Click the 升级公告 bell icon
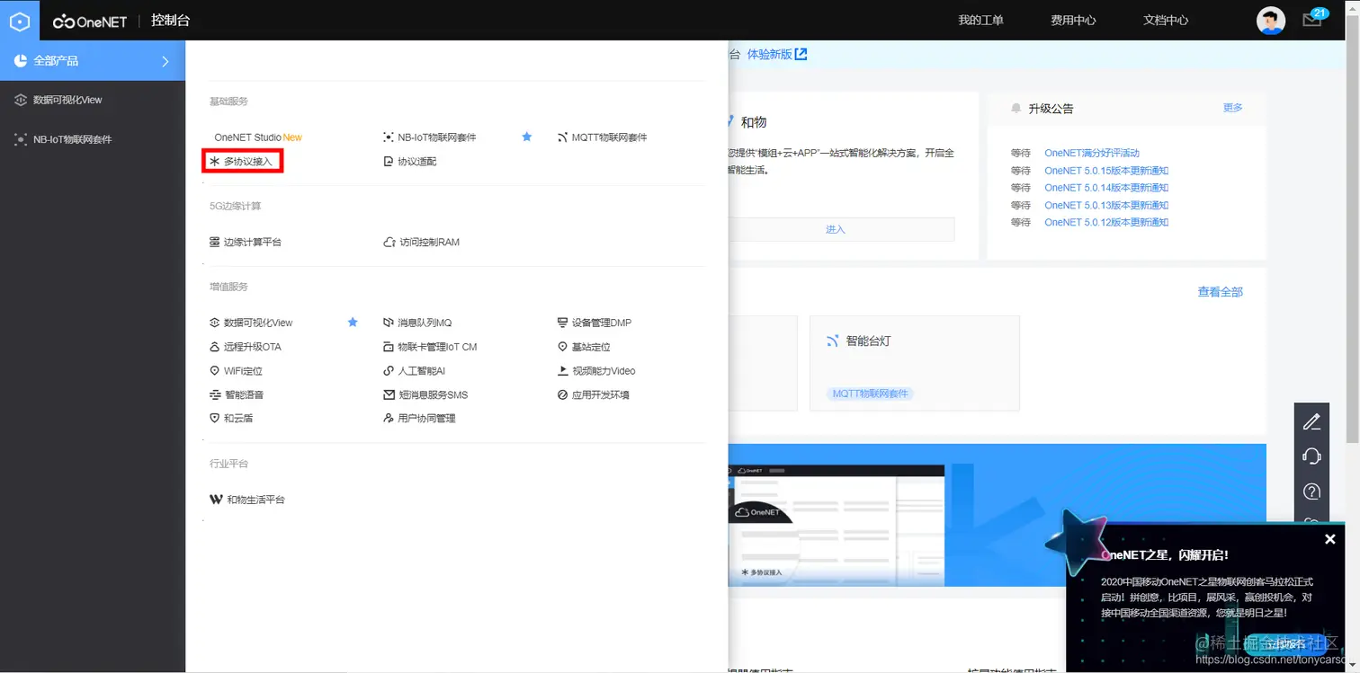Viewport: 1360px width, 673px height. click(x=1016, y=108)
